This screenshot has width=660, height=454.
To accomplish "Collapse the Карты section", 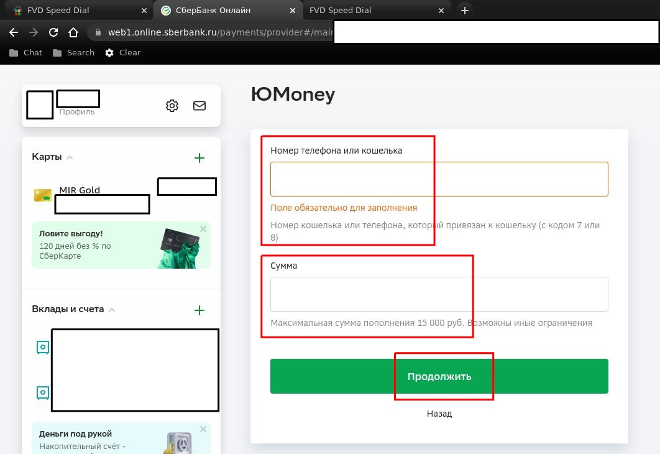I will point(70,158).
